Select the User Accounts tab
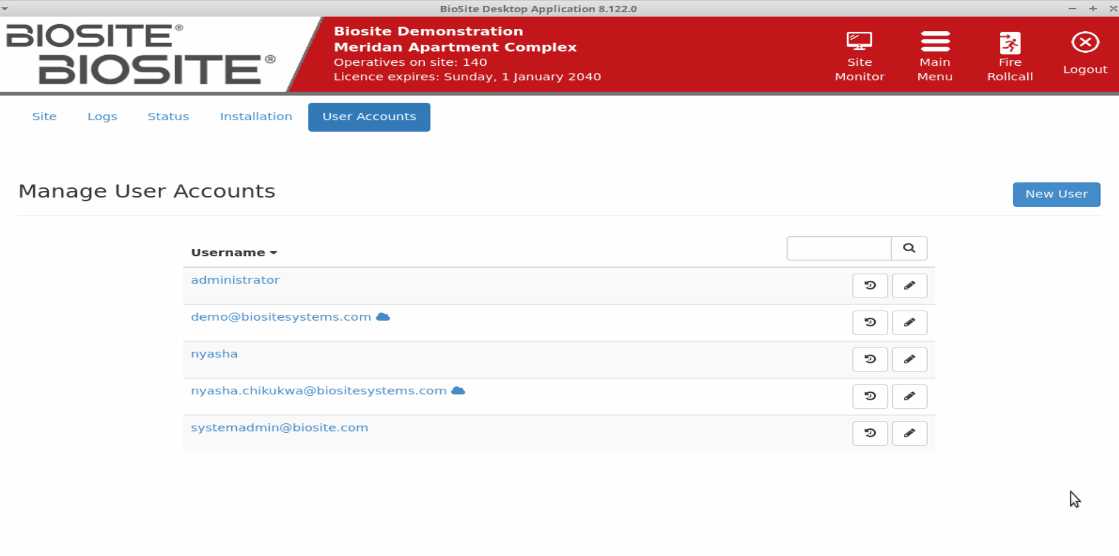 [x=369, y=117]
